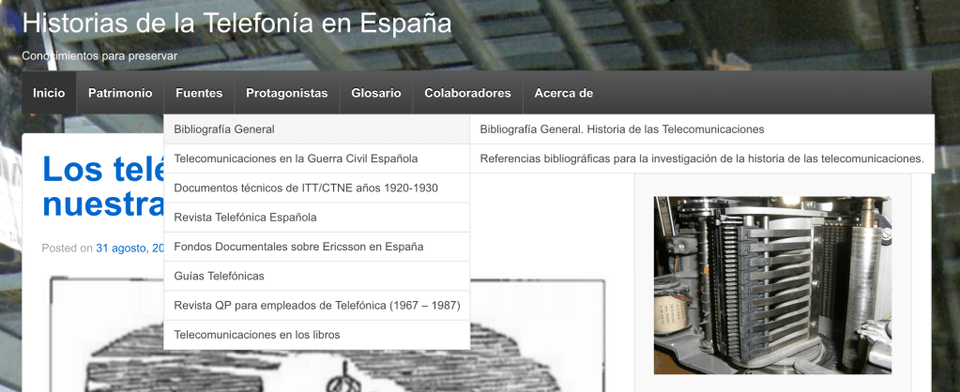Click Bibliografía General. Historia de las Telecomunicaciones

click(621, 129)
